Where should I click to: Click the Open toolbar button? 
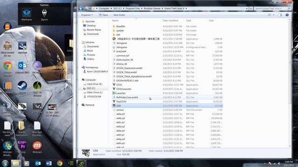103,15
